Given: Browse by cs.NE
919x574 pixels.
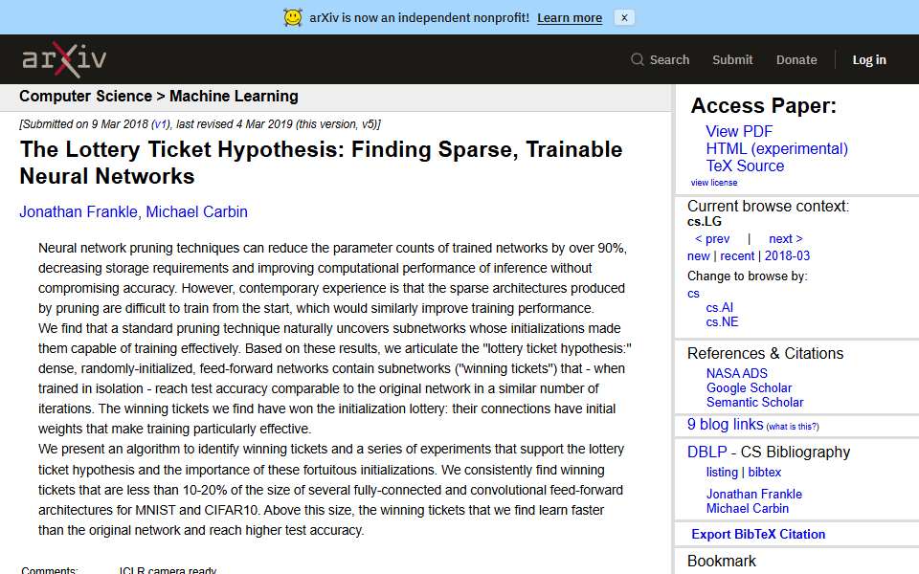Looking at the screenshot, I should pyautogui.click(x=722, y=321).
